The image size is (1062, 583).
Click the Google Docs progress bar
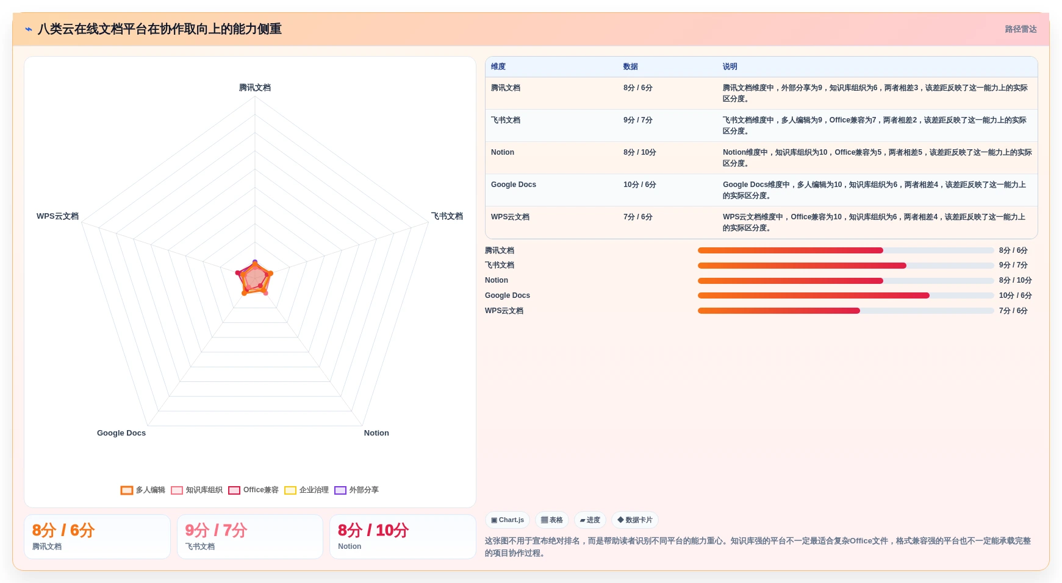(845, 295)
